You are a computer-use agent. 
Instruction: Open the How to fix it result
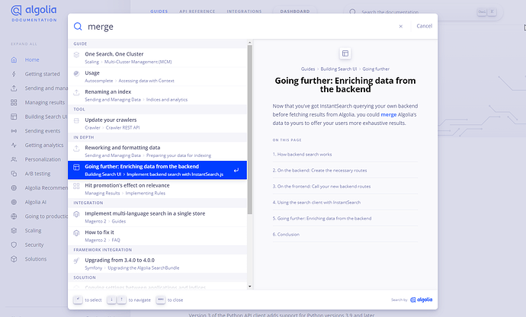point(157,235)
